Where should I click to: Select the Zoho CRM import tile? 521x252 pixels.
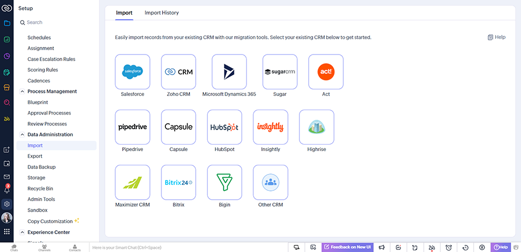click(178, 71)
